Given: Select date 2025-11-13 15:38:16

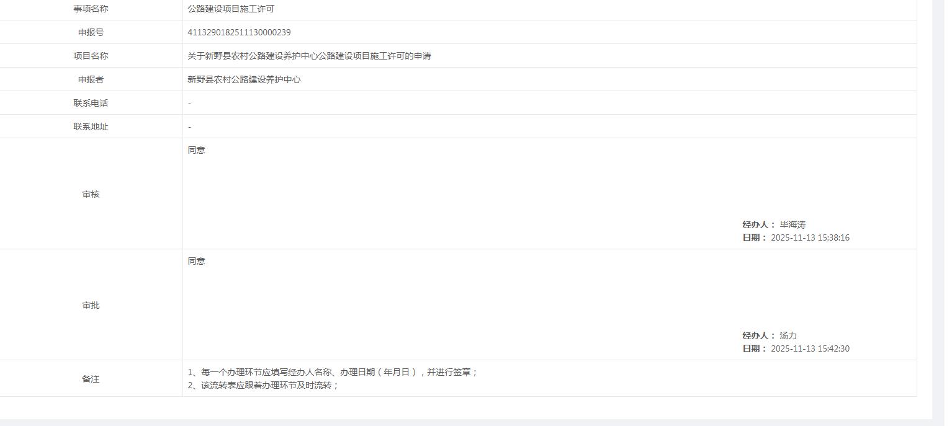Looking at the screenshot, I should pos(808,237).
